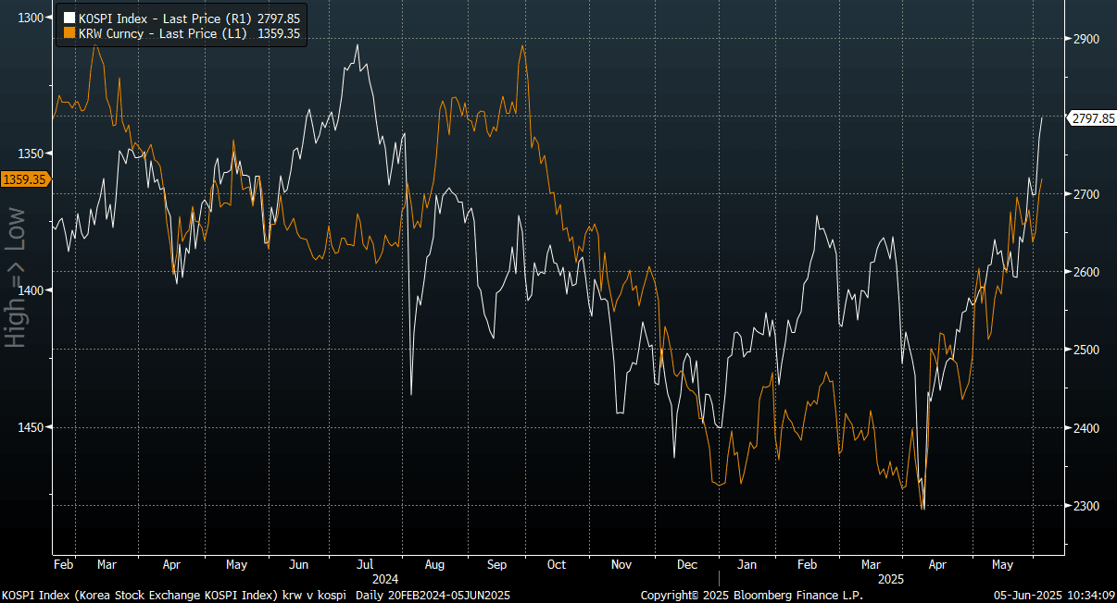This screenshot has height=603, width=1117.
Task: Click the white KOSPI Index legend swatch
Action: click(x=69, y=18)
